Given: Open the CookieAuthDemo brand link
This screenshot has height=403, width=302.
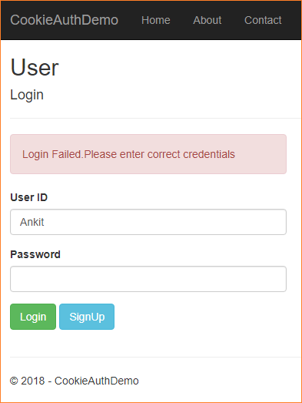Looking at the screenshot, I should [64, 20].
